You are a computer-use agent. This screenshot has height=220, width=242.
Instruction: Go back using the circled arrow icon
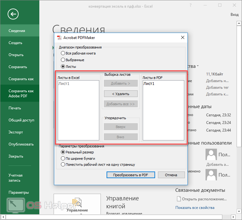[x=13, y=14]
